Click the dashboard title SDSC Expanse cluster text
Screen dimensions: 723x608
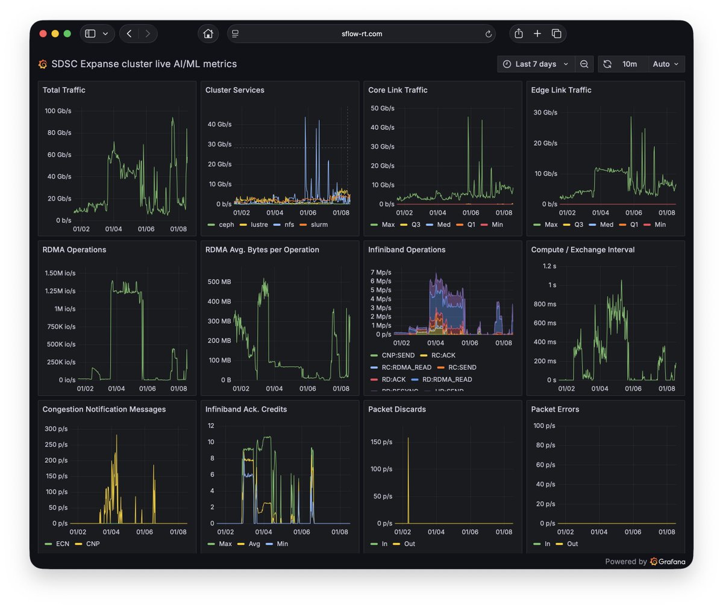coord(144,64)
